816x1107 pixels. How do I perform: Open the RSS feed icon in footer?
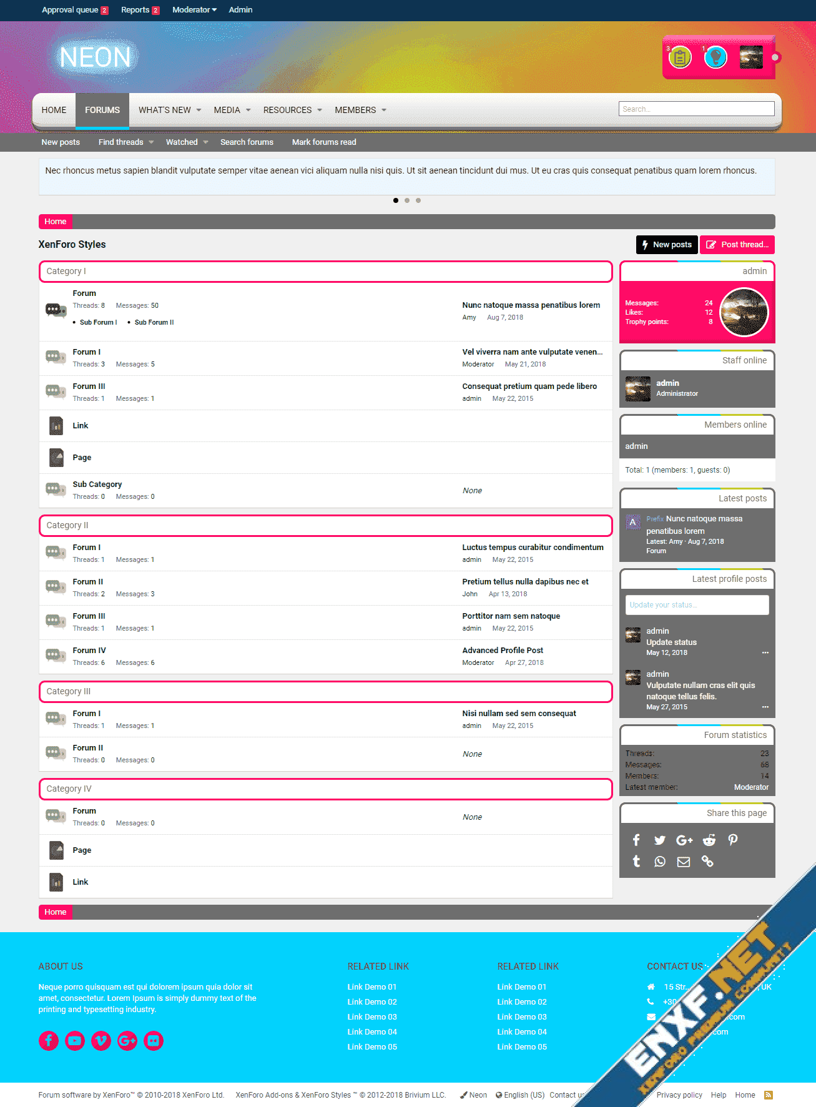tap(769, 1095)
